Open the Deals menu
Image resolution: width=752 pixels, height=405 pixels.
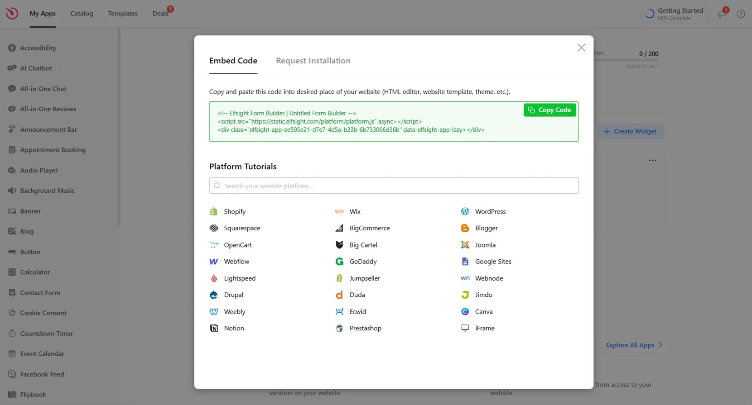tap(160, 14)
